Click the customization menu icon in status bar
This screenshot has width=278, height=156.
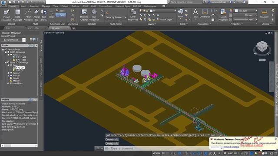coord(276,153)
